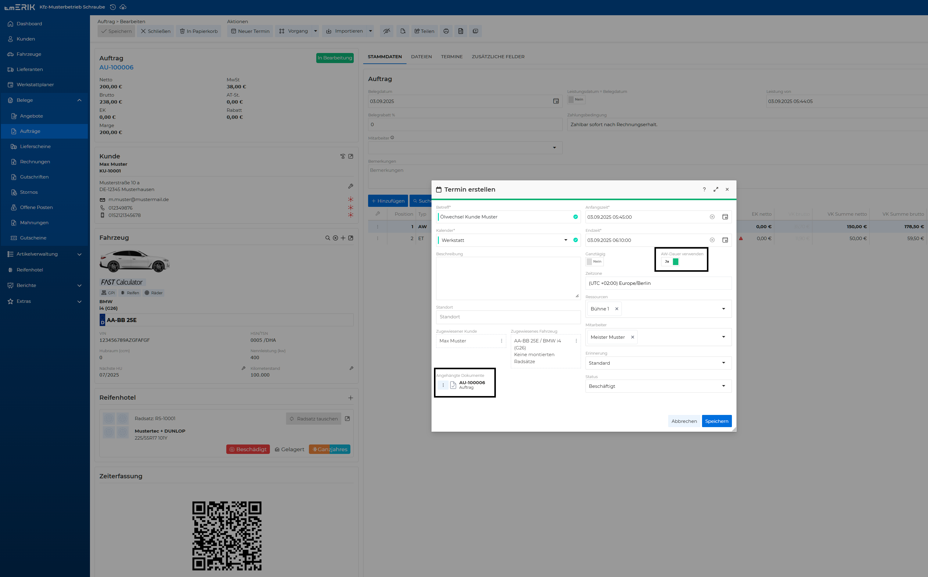The image size is (928, 577).
Task: Add vehicle plus icon in Fahrzeug panel
Action: [x=343, y=238]
